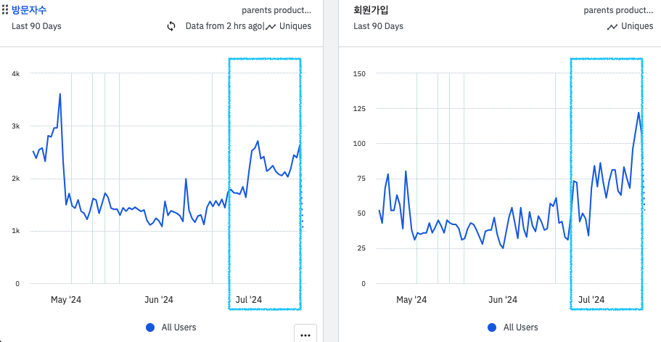The height and width of the screenshot is (342, 661).
Task: Click the blue All Users dot under 방문자수
Action: coord(150,327)
